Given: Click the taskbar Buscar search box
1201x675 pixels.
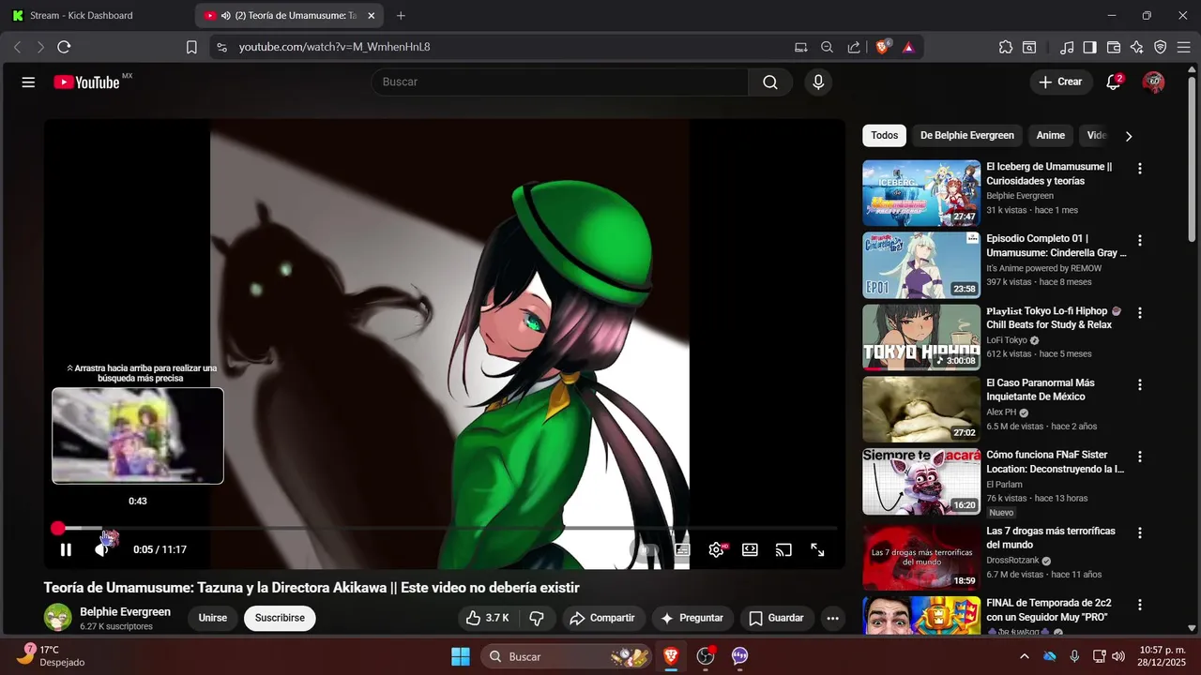Looking at the screenshot, I should [x=568, y=656].
